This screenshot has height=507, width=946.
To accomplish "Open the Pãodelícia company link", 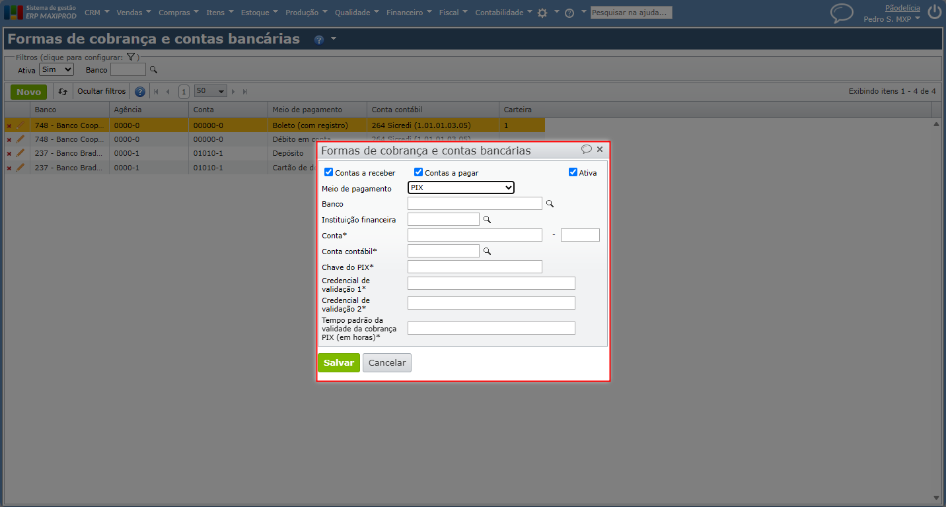I will click(902, 8).
